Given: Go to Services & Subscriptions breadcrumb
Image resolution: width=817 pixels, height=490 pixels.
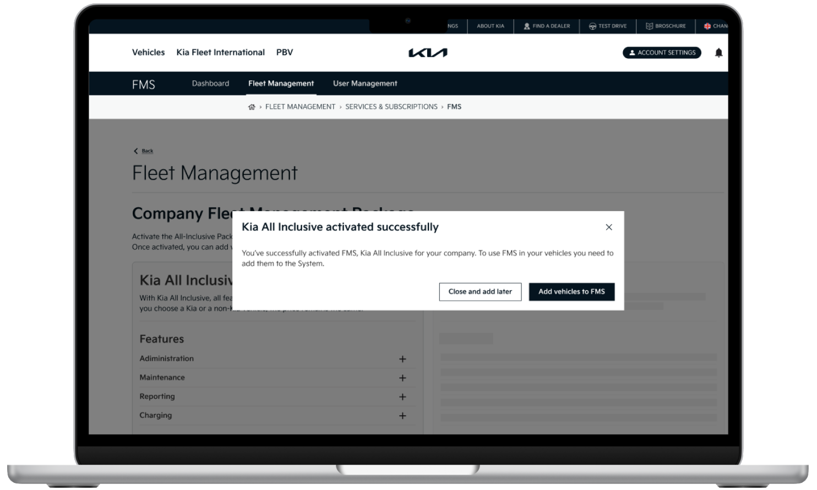Looking at the screenshot, I should pyautogui.click(x=391, y=107).
